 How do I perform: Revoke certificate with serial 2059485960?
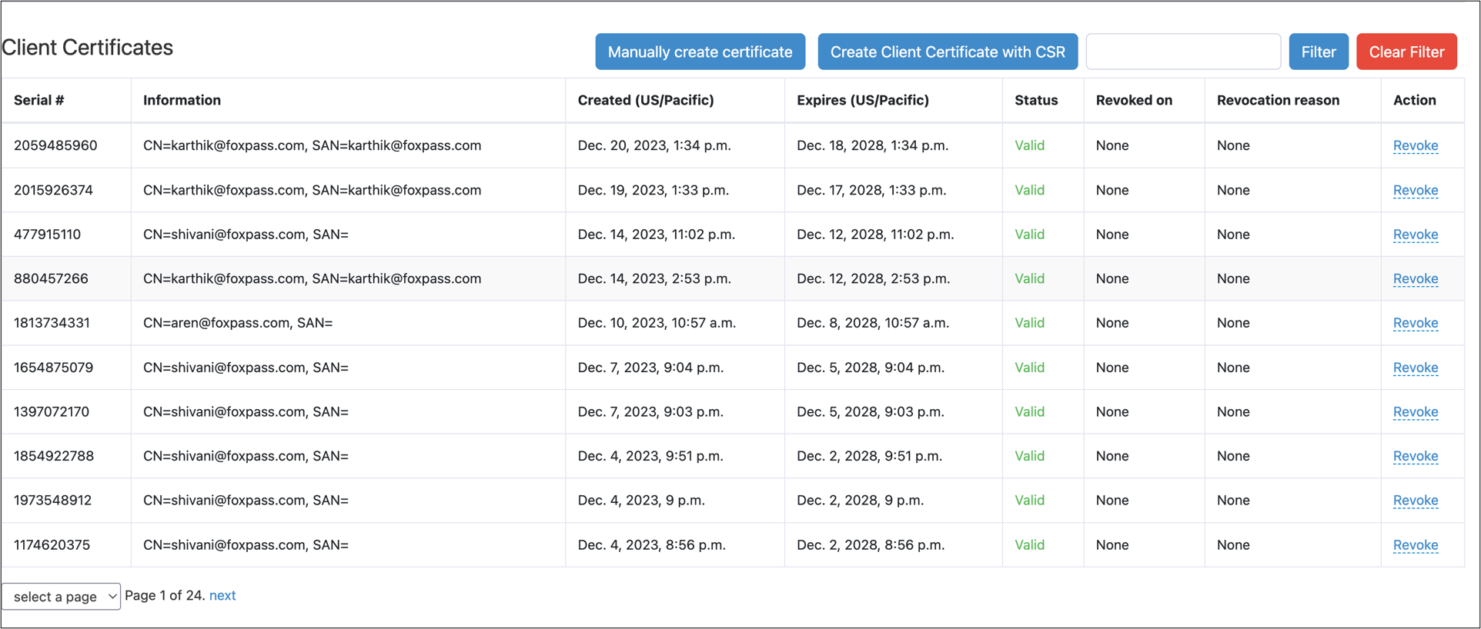(1415, 145)
